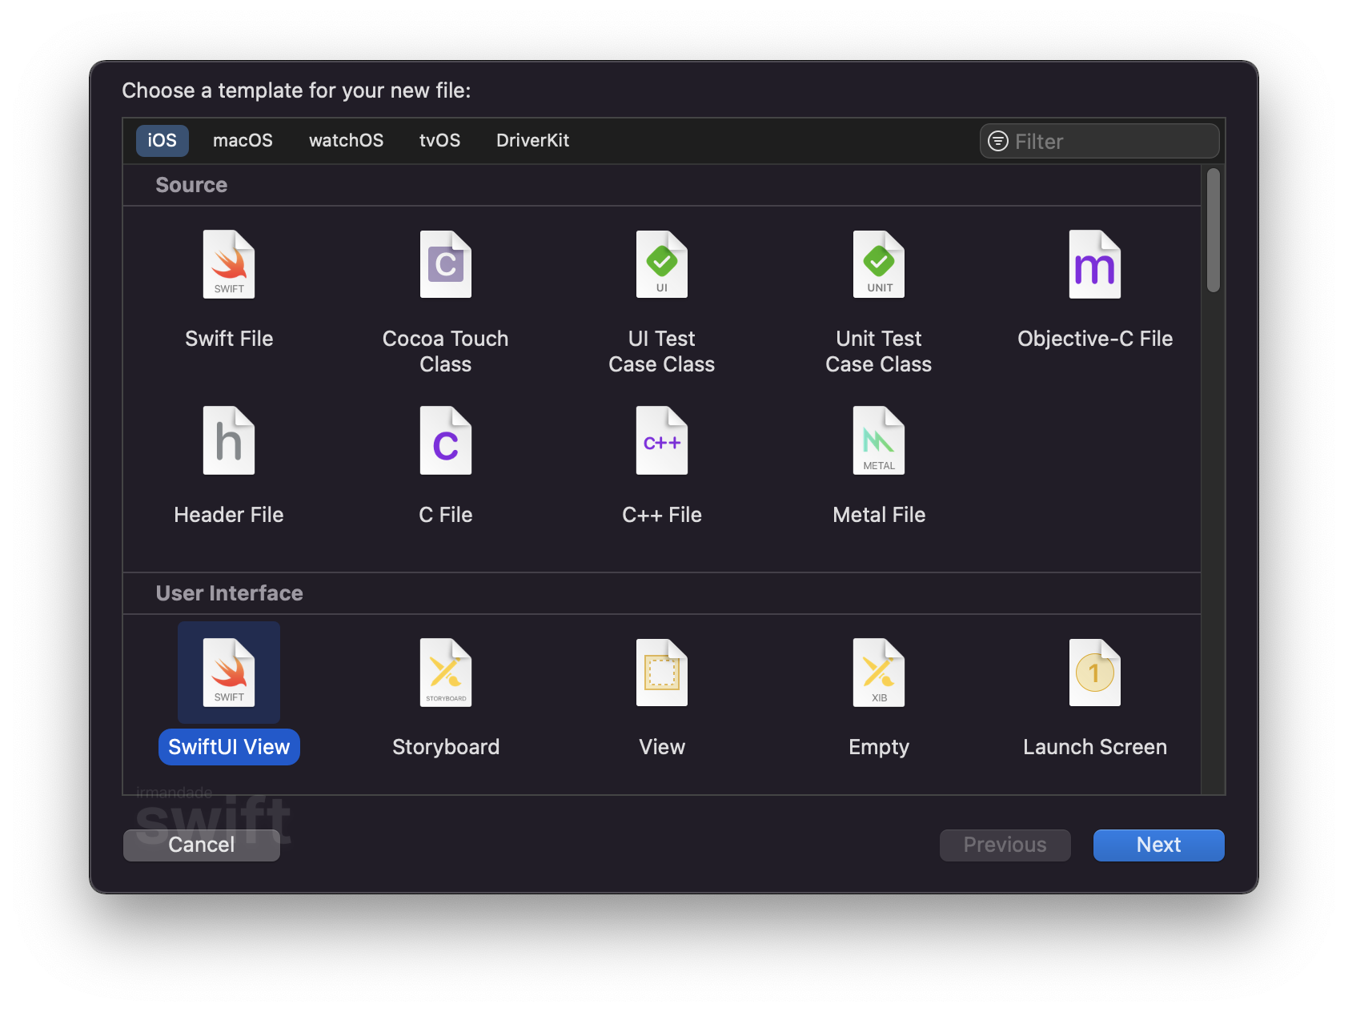1348x1012 pixels.
Task: Click the "Empty" label text
Action: pos(879,747)
